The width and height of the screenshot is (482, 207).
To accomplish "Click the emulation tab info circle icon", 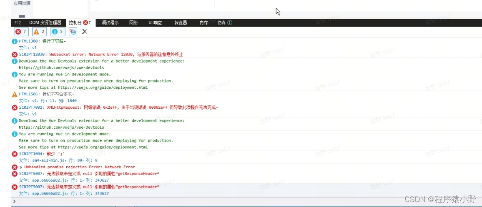I will [x=230, y=23].
